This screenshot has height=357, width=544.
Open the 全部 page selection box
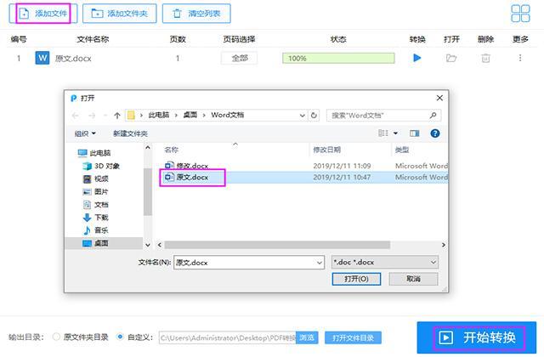tap(240, 58)
